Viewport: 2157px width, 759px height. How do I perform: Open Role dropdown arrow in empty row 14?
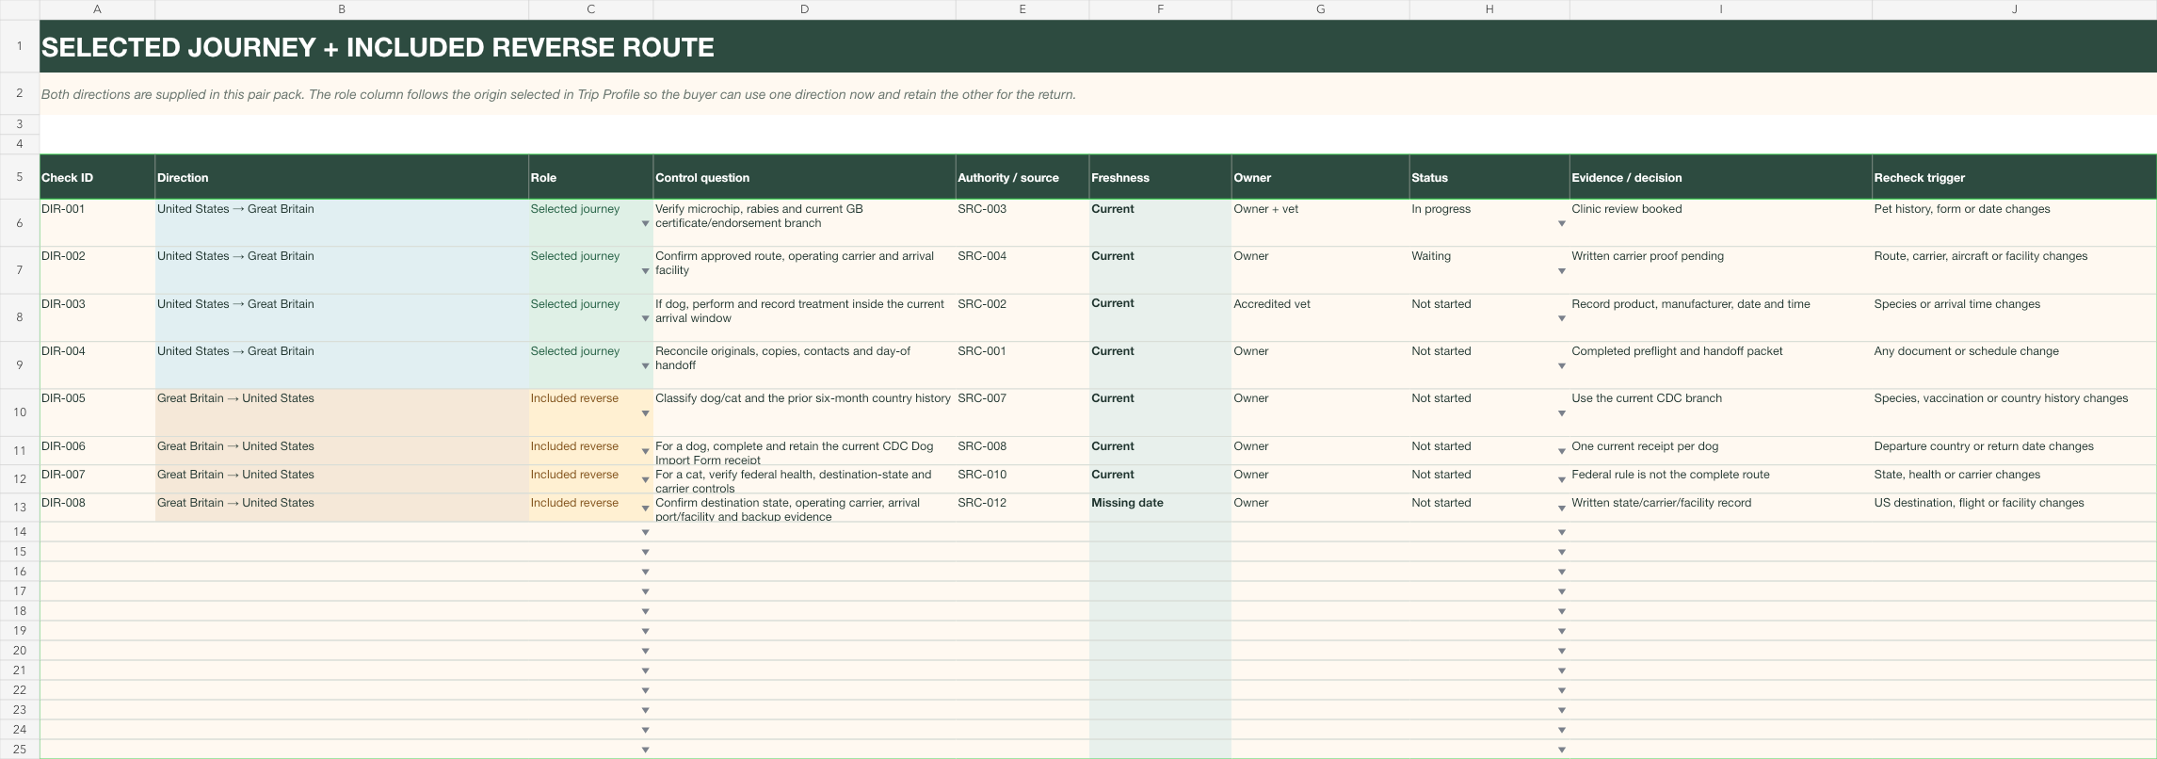(645, 533)
